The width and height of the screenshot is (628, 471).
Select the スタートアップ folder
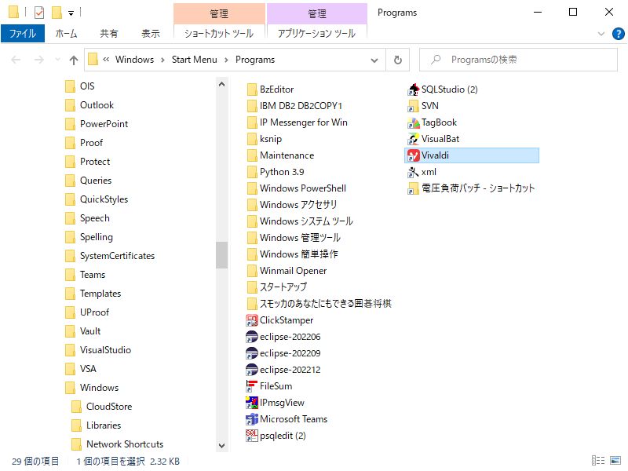point(277,287)
